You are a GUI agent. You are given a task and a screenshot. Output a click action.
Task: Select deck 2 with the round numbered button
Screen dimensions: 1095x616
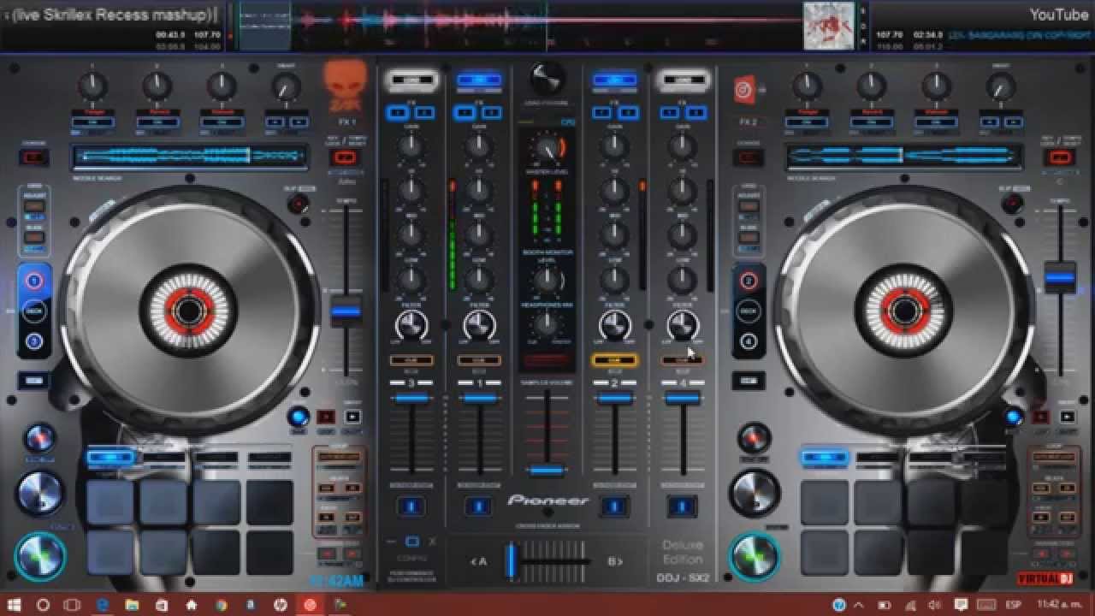click(749, 280)
